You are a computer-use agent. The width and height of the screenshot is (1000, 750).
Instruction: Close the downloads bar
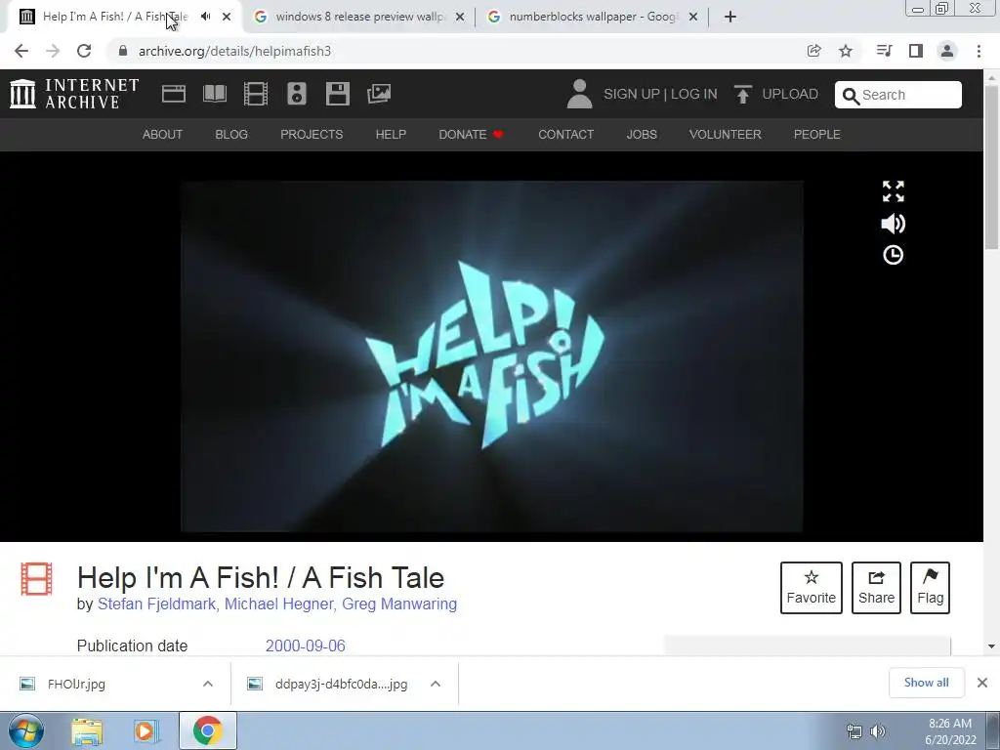[x=982, y=683]
